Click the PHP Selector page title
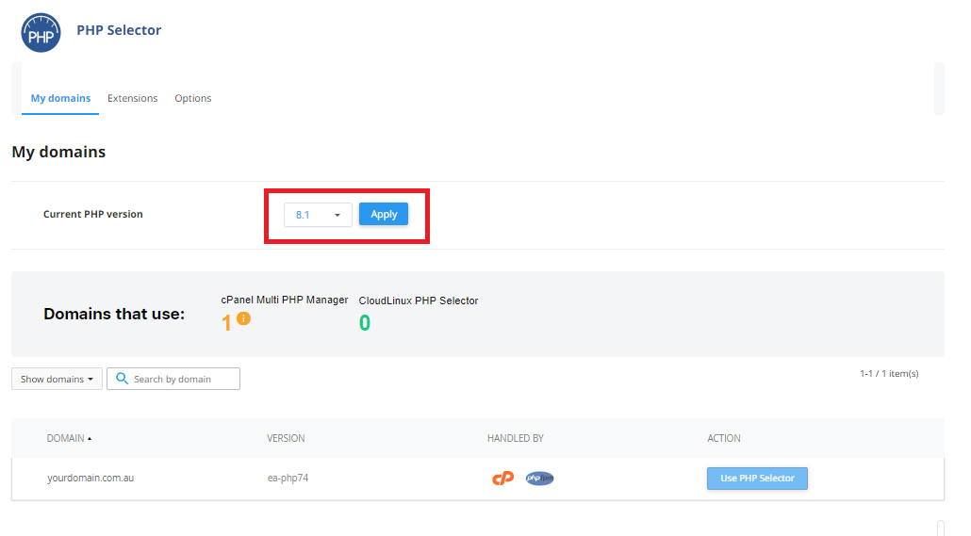971x536 pixels. click(119, 30)
